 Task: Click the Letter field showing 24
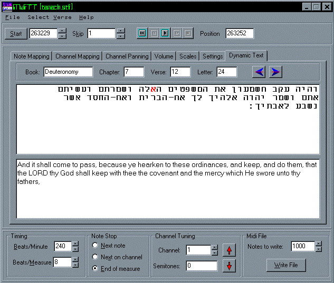click(227, 72)
